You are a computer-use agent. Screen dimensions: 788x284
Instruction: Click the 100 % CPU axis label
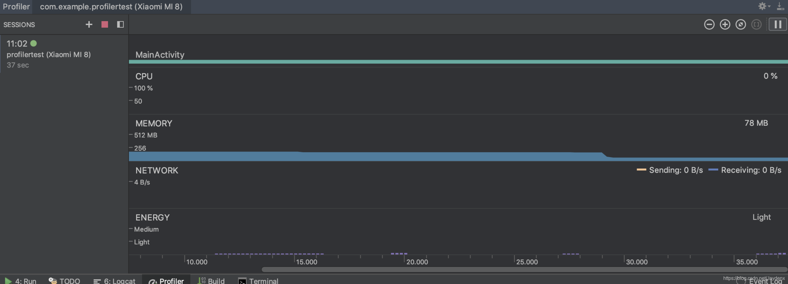(x=143, y=88)
